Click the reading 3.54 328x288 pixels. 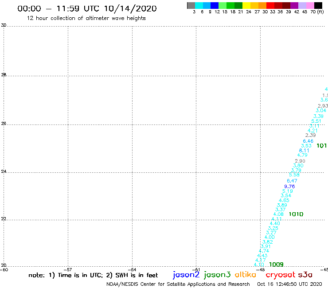tap(286, 195)
